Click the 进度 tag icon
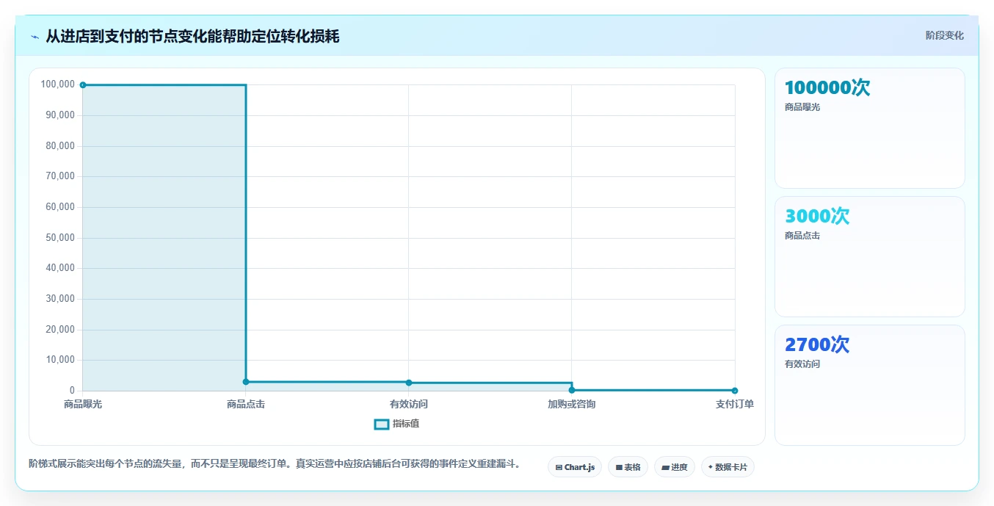This screenshot has width=994, height=506. (665, 467)
